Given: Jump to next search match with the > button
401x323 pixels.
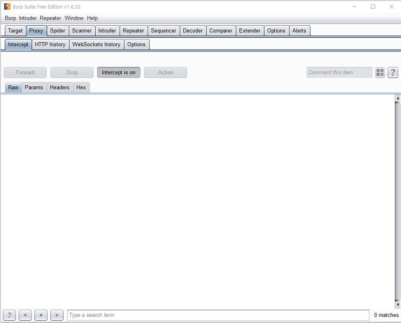Looking at the screenshot, I should pos(57,315).
